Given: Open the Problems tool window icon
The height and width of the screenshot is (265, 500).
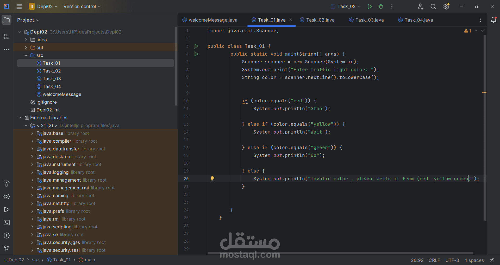Looking at the screenshot, I should click(7, 236).
